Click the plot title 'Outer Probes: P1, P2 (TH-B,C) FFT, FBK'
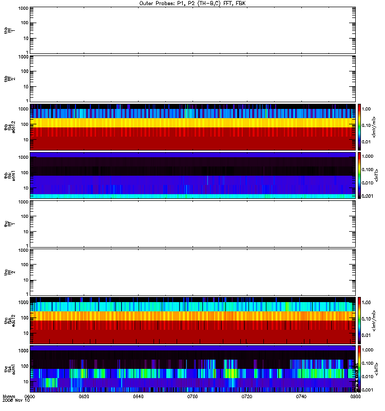Image resolution: width=385 pixels, height=411 pixels. (192, 4)
